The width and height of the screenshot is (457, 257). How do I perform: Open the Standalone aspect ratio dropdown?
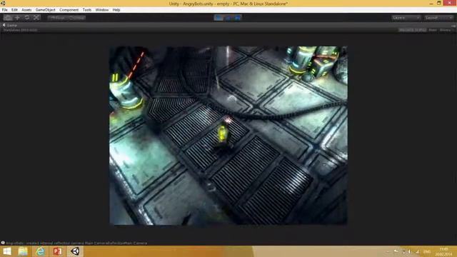click(21, 30)
